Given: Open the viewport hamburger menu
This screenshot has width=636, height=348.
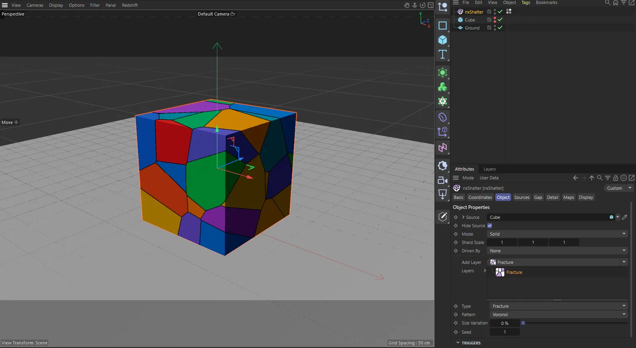Looking at the screenshot, I should click(5, 5).
